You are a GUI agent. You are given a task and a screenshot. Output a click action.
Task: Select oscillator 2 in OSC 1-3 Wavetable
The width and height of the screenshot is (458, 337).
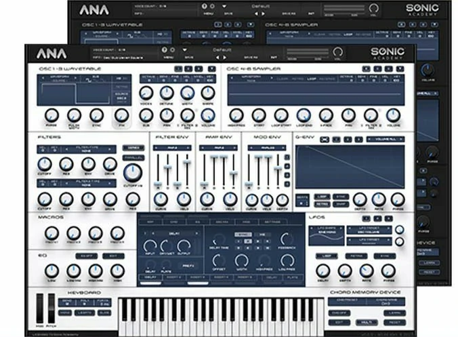click(x=188, y=69)
